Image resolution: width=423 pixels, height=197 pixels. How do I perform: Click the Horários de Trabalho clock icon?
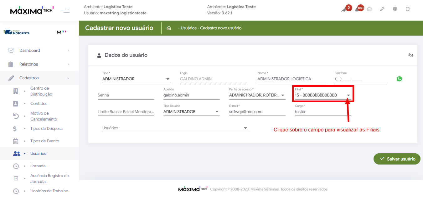[x=16, y=191]
